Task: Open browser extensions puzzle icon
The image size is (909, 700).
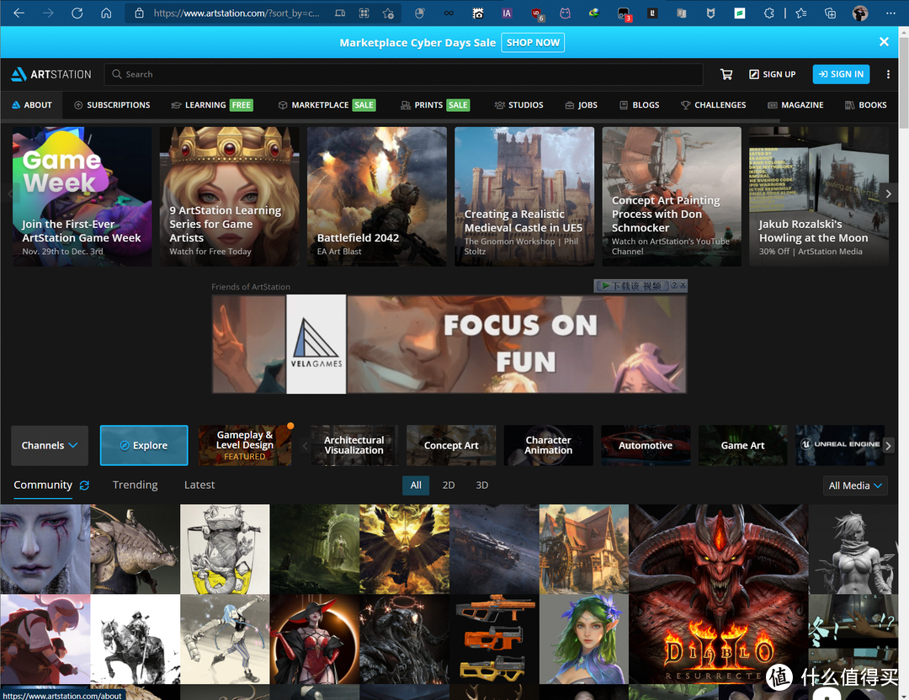Action: (768, 13)
